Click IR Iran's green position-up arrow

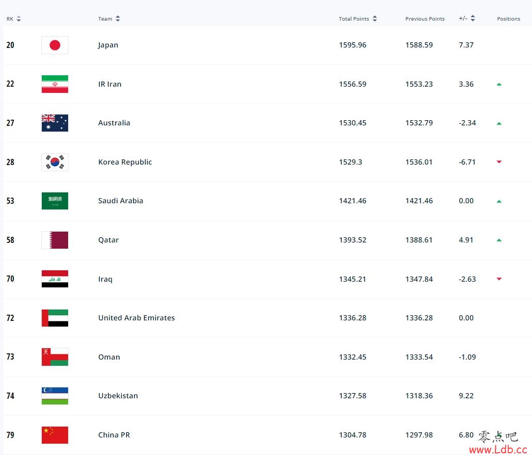(x=499, y=84)
